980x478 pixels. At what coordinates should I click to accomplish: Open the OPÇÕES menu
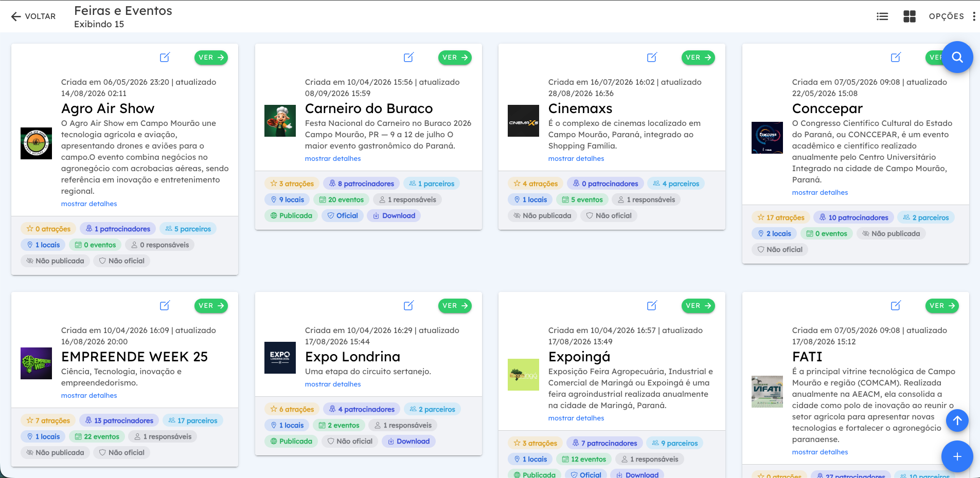952,16
